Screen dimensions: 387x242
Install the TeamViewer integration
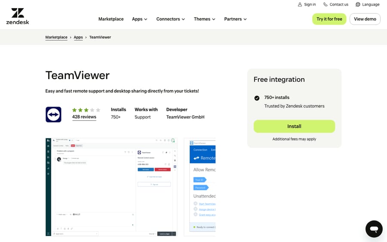(x=294, y=126)
